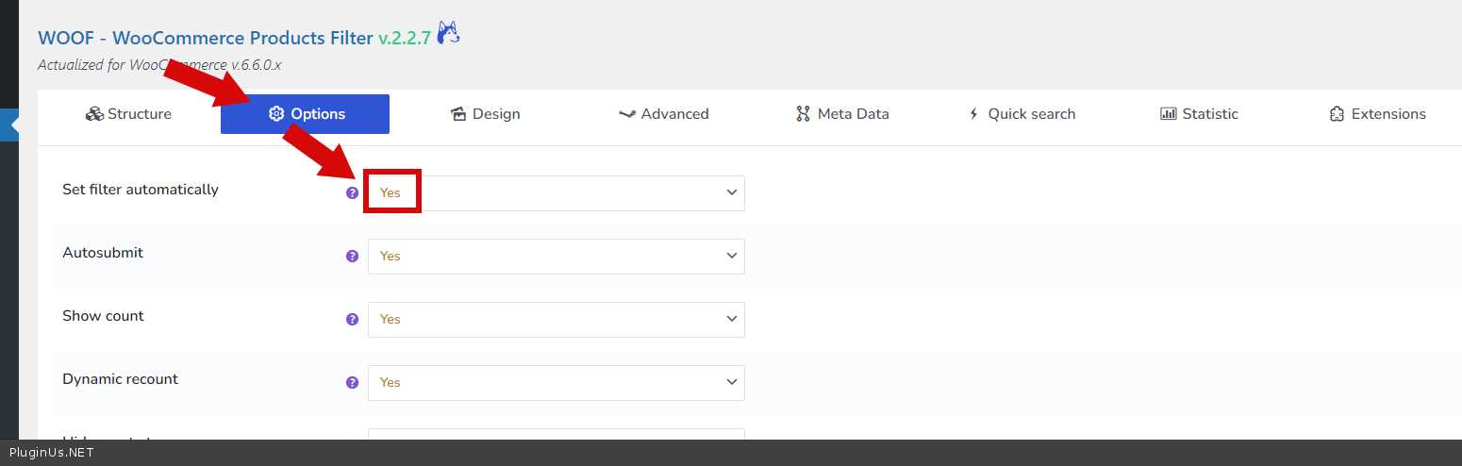Screen dimensions: 1462x466
Task: Expand the Autosubmit dropdown
Action: pyautogui.click(x=557, y=256)
